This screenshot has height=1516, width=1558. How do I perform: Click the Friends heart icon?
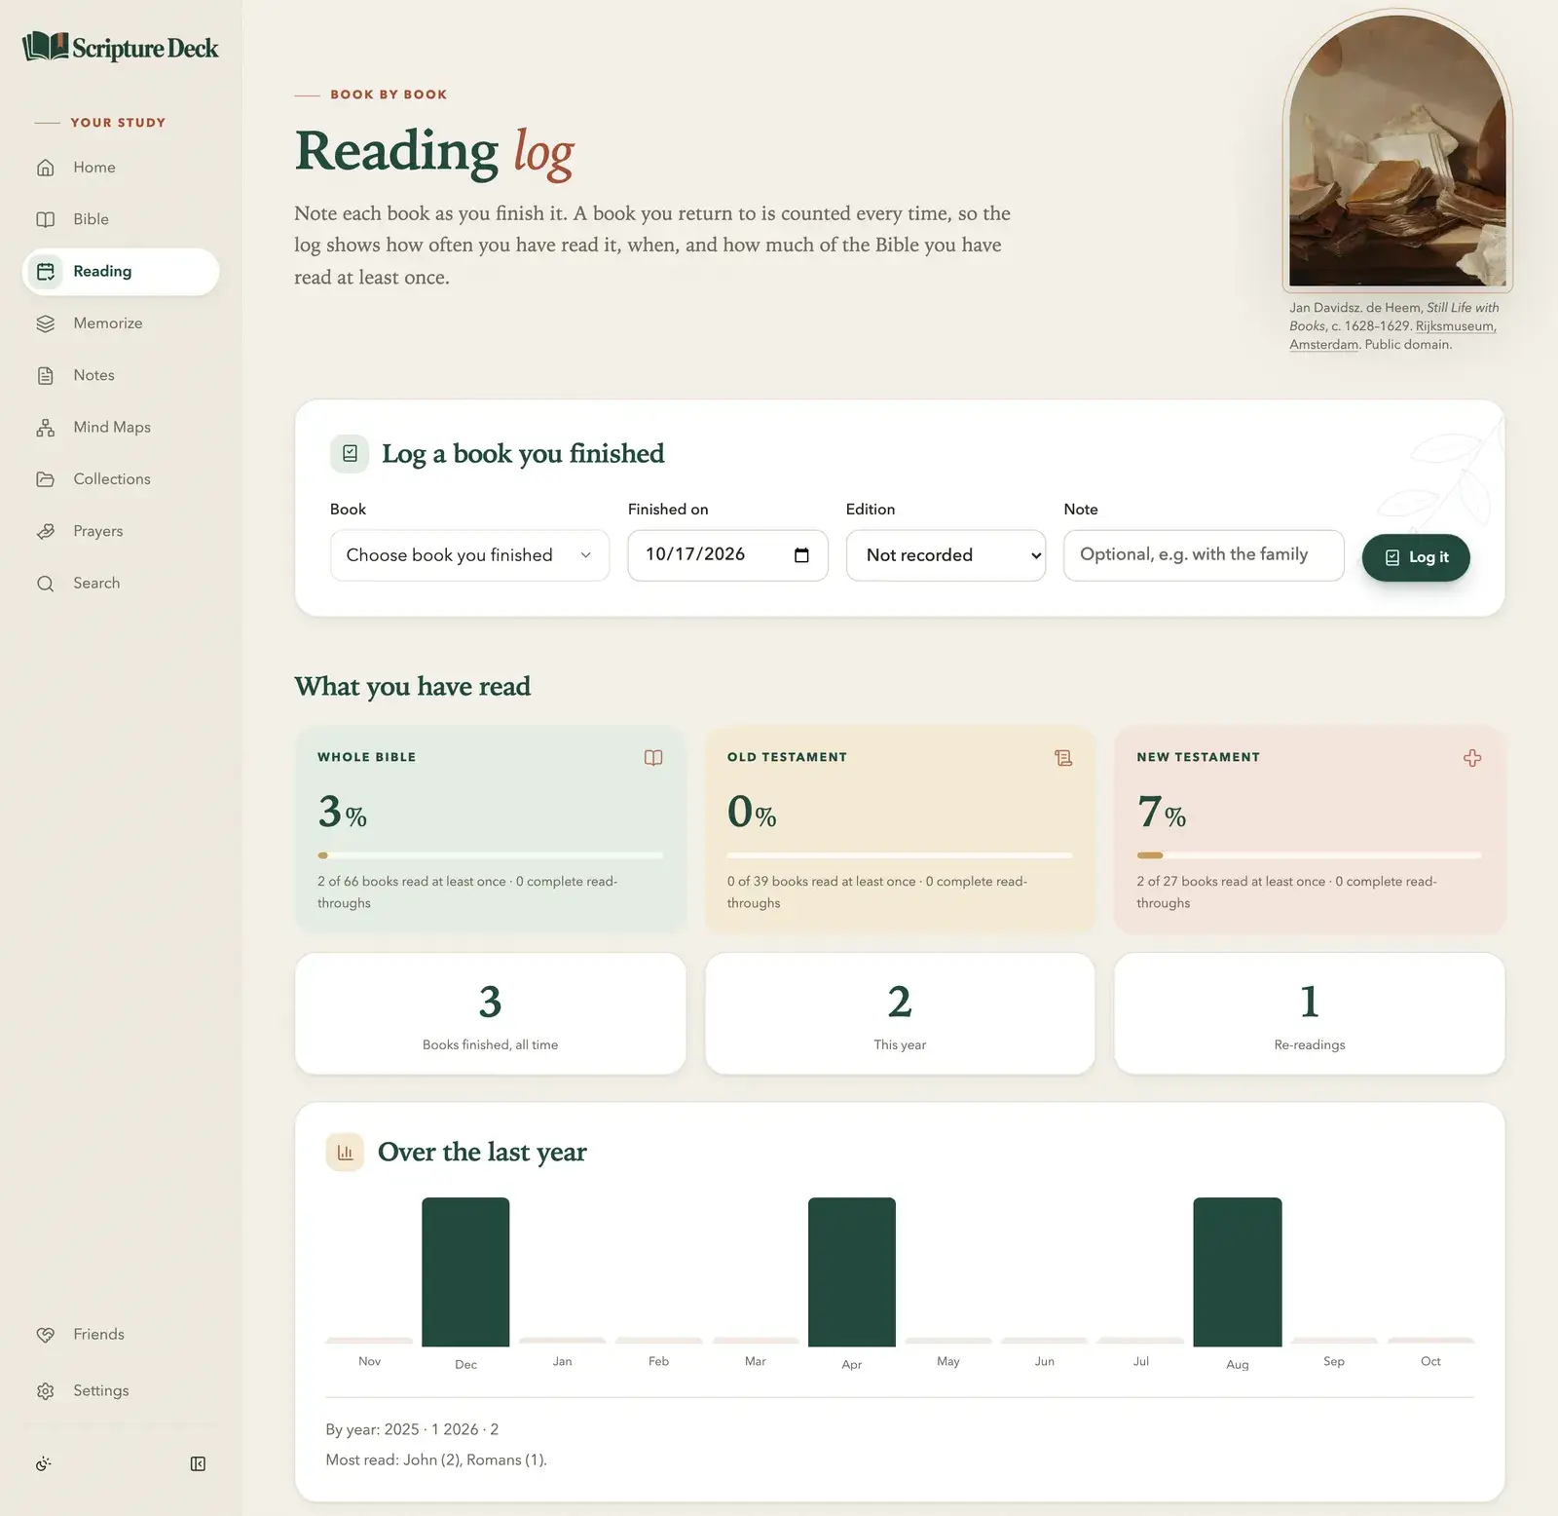point(46,1335)
